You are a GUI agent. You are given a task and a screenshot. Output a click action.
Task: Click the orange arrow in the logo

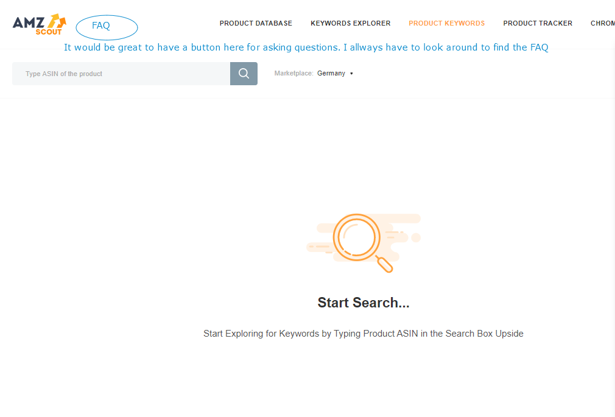click(54, 20)
